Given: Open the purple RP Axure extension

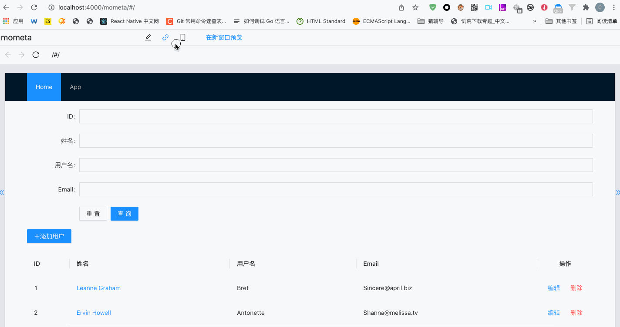Looking at the screenshot, I should pyautogui.click(x=502, y=7).
